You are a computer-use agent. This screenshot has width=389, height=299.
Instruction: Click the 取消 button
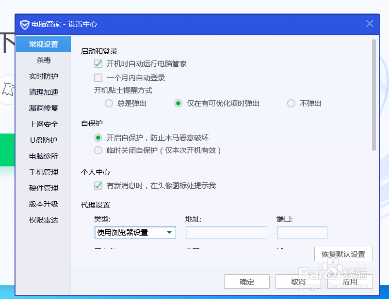click(x=298, y=282)
